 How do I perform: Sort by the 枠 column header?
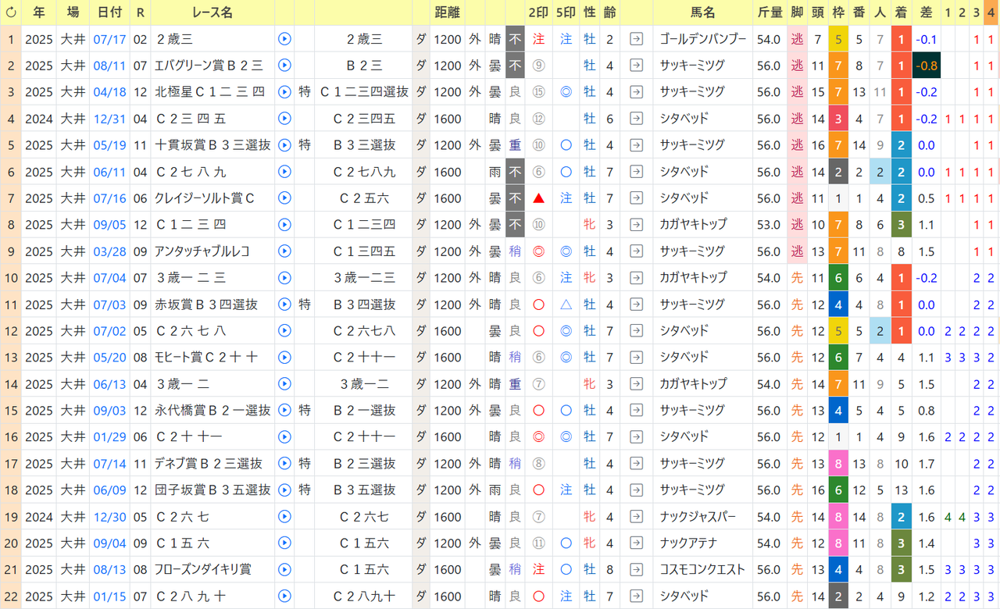tap(838, 12)
